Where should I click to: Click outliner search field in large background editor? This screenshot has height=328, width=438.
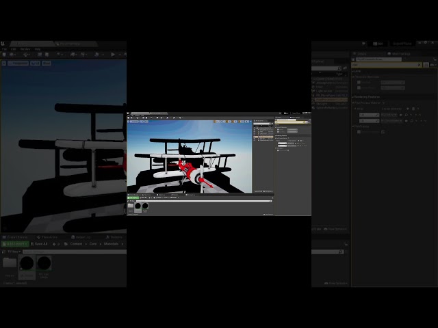pos(326,68)
